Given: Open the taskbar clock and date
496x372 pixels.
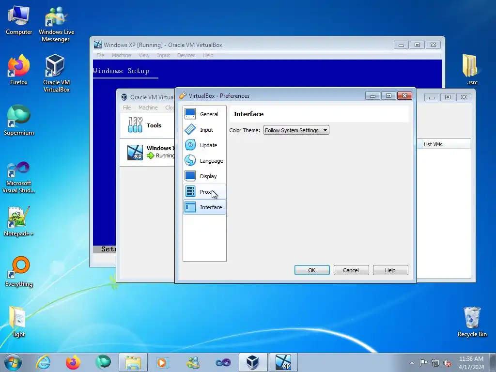Looking at the screenshot, I should tap(471, 363).
